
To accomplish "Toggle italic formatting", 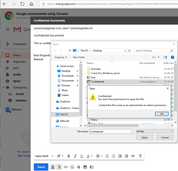I will [75, 156].
